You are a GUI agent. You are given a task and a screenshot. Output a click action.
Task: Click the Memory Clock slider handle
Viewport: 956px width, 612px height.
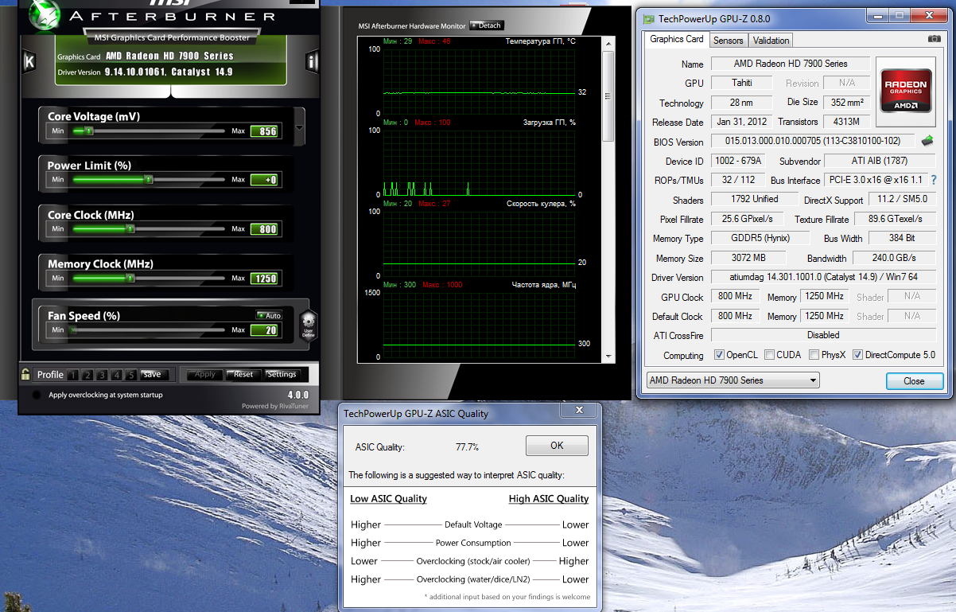pos(131,279)
